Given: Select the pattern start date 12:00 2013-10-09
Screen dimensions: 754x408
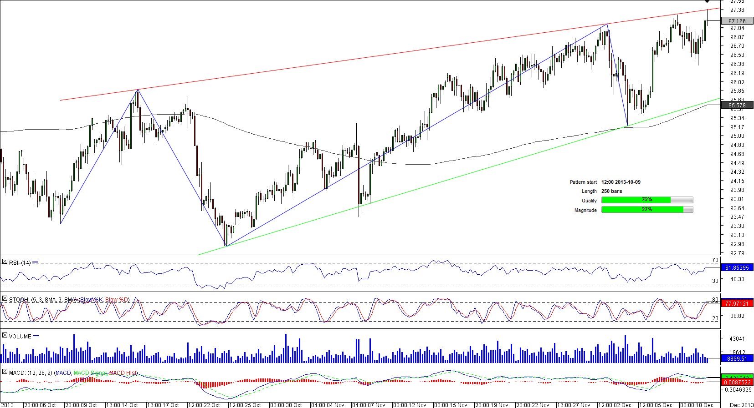Looking at the screenshot, I should [621, 182].
